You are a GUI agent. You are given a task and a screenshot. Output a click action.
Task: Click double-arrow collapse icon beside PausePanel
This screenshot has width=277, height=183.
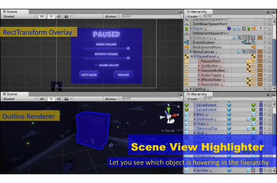[x=192, y=56]
